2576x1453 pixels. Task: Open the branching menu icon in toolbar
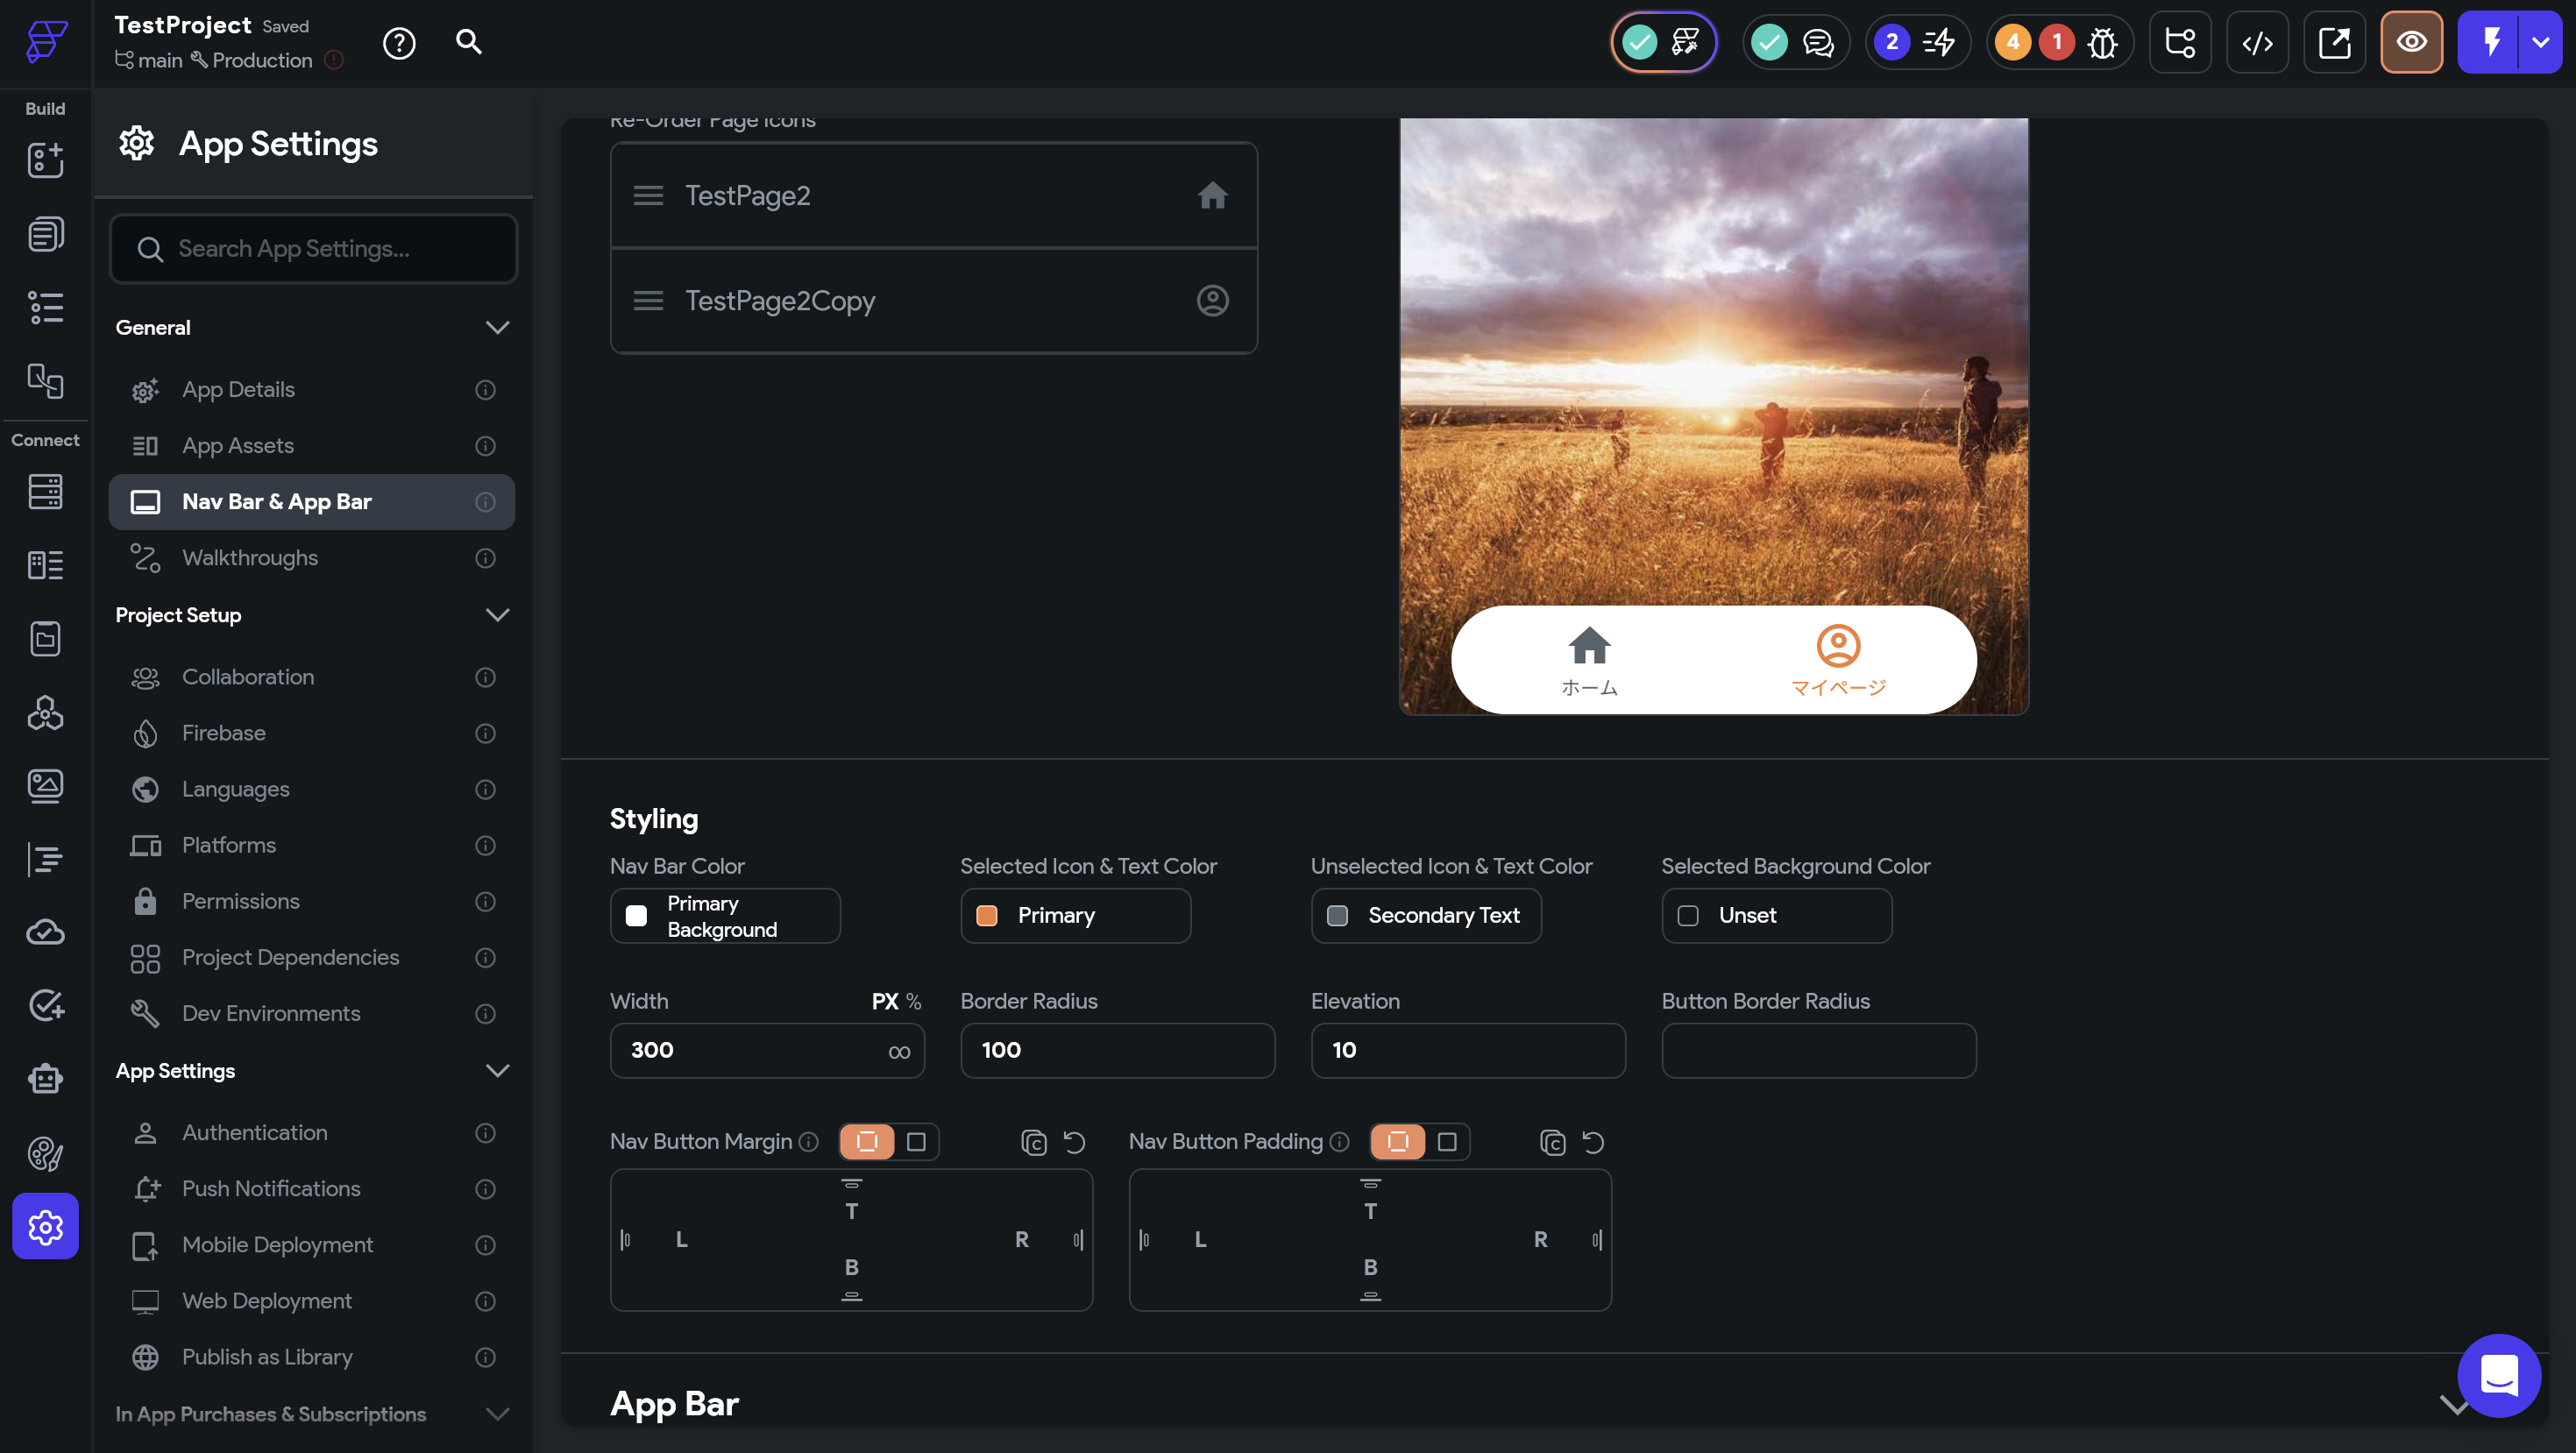pyautogui.click(x=2179, y=42)
